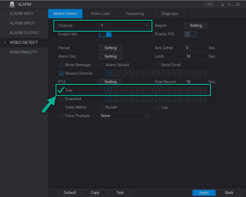The height and width of the screenshot is (197, 246).
Task: Toggle the Enable MD switch
Action: point(105,34)
